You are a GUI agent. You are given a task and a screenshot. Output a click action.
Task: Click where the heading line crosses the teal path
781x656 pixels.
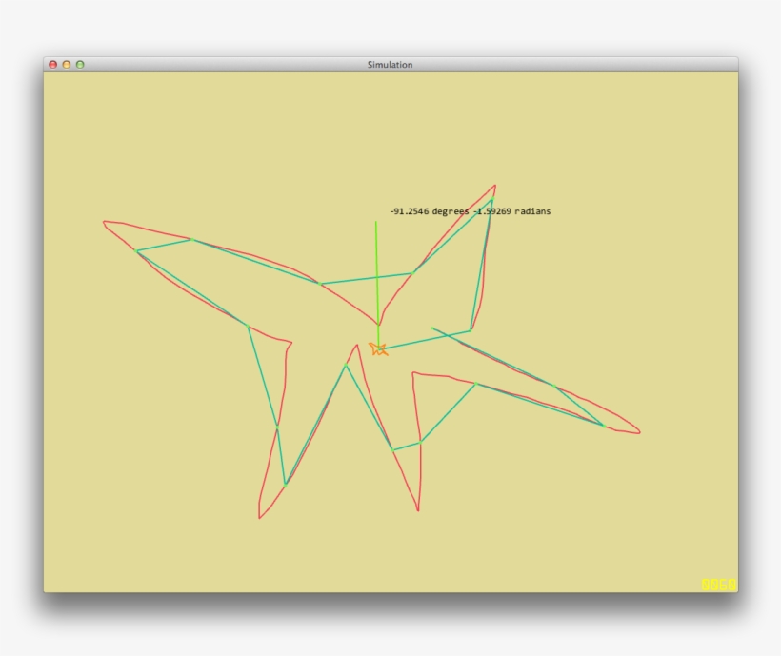(377, 279)
